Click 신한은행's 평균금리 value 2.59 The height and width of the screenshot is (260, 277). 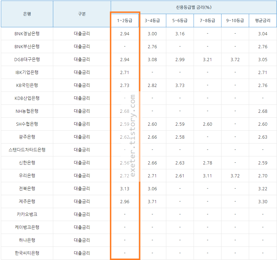(263, 163)
